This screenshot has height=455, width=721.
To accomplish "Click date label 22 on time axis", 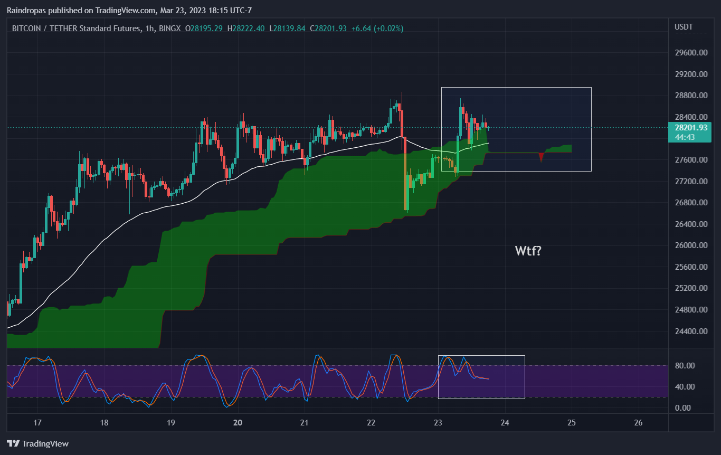I will coord(372,423).
